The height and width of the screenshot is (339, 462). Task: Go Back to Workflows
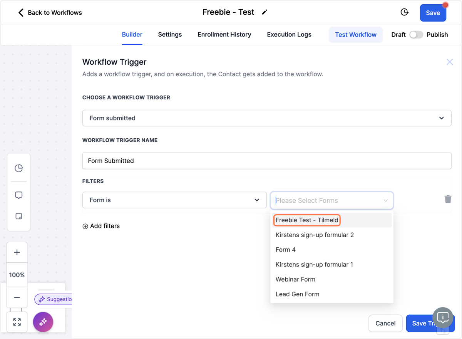point(55,13)
